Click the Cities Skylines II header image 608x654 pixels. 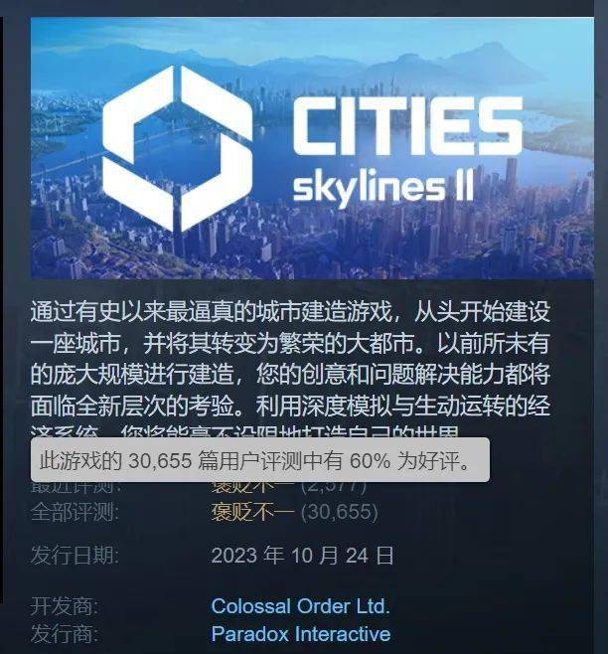(x=312, y=148)
